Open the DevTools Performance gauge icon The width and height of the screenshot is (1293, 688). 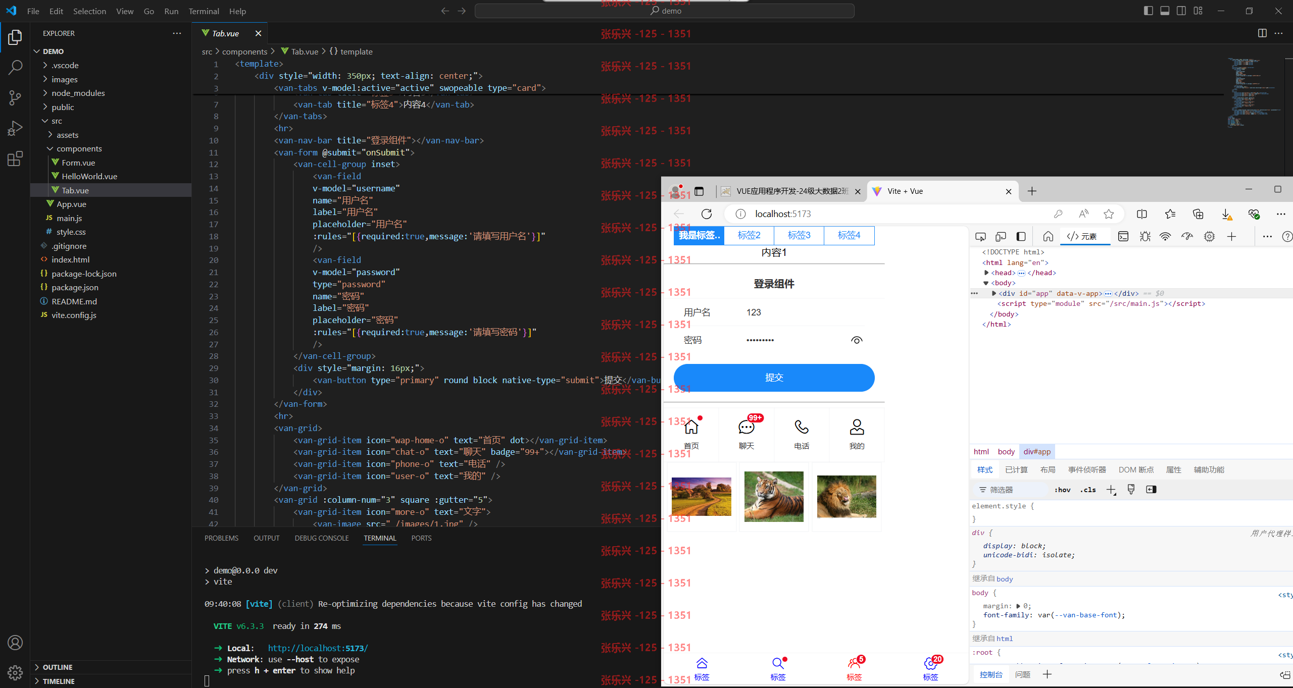[x=1187, y=236]
